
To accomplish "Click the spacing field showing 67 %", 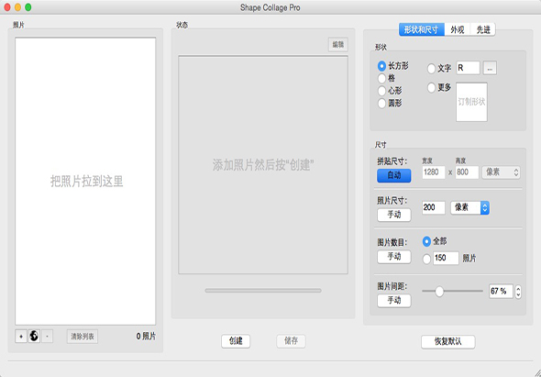I will [501, 292].
